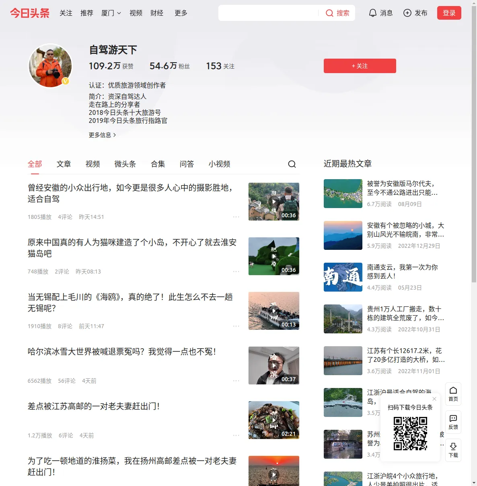This screenshot has width=477, height=486.
Task: Switch to the 问答 tab
Action: tap(187, 164)
